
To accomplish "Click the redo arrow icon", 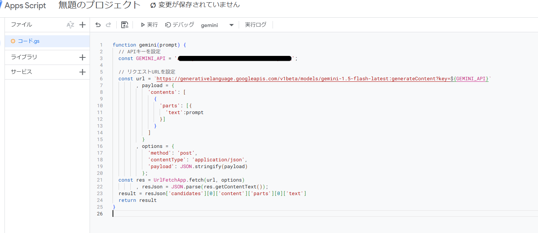I will [108, 24].
